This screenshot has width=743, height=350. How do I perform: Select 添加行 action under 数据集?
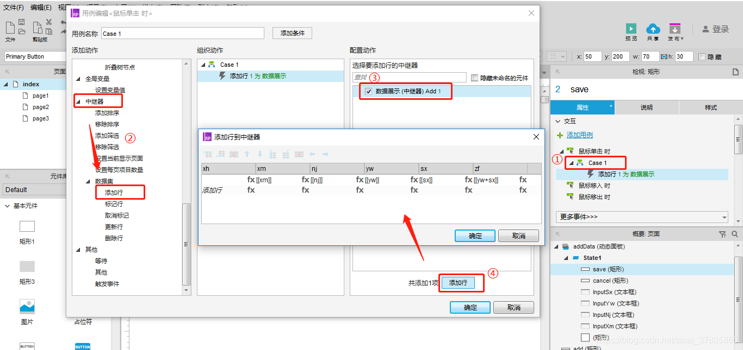pos(114,193)
